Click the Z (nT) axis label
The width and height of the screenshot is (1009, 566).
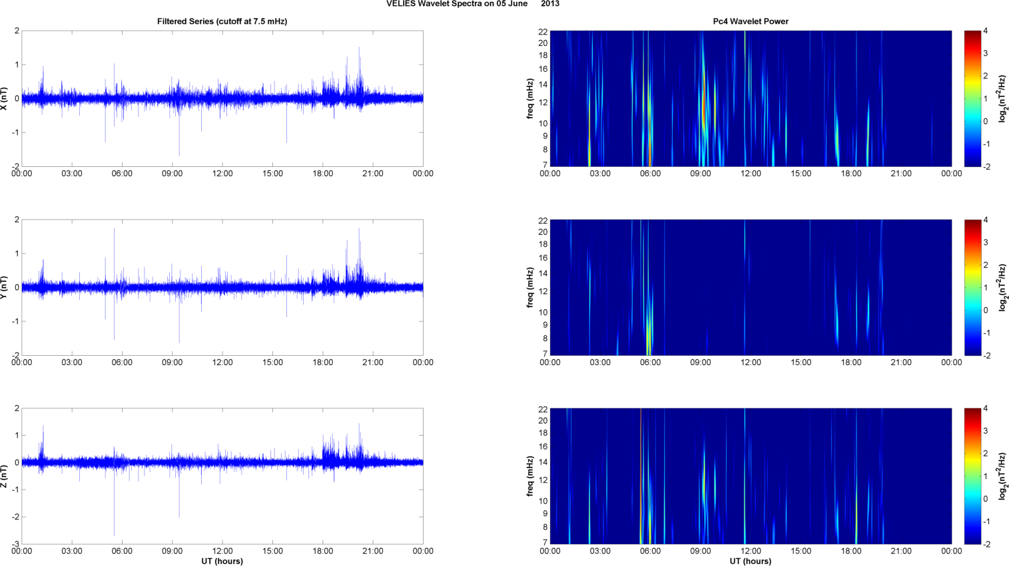coord(5,476)
